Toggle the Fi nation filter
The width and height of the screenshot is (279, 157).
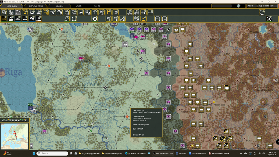pos(10,120)
